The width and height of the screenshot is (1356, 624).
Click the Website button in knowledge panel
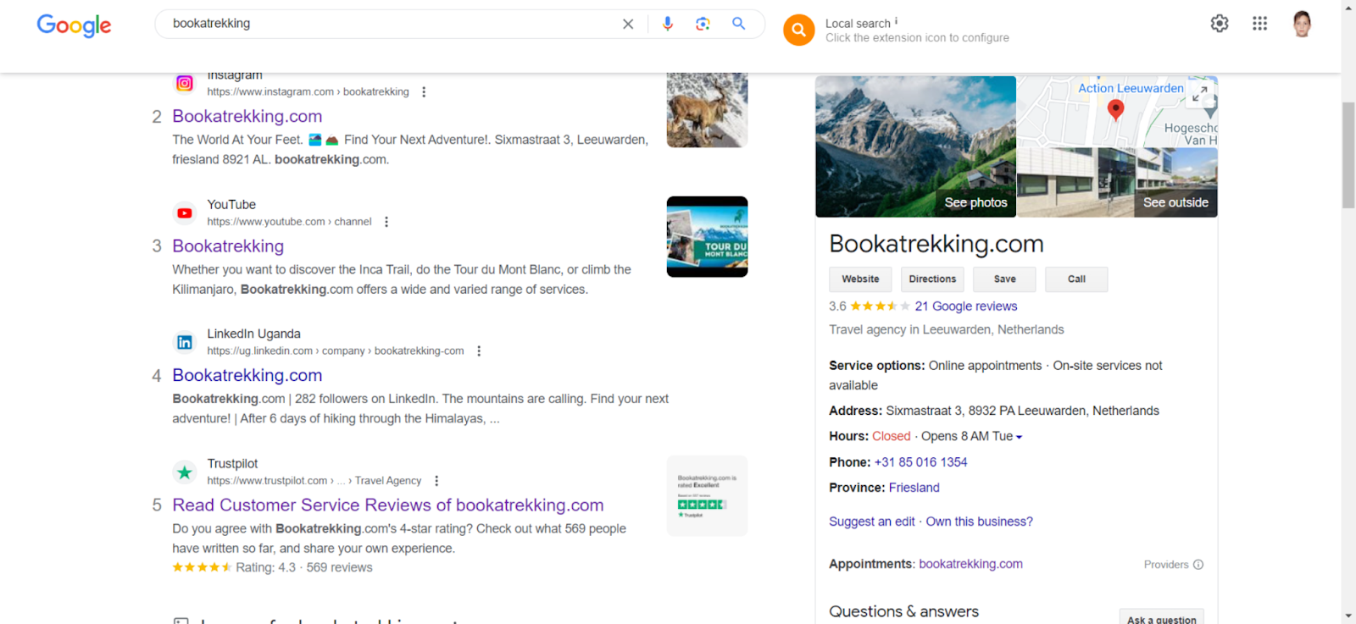pyautogui.click(x=860, y=279)
